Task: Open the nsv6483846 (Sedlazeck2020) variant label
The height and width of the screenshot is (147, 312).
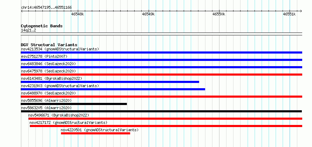Action: tap(48, 64)
